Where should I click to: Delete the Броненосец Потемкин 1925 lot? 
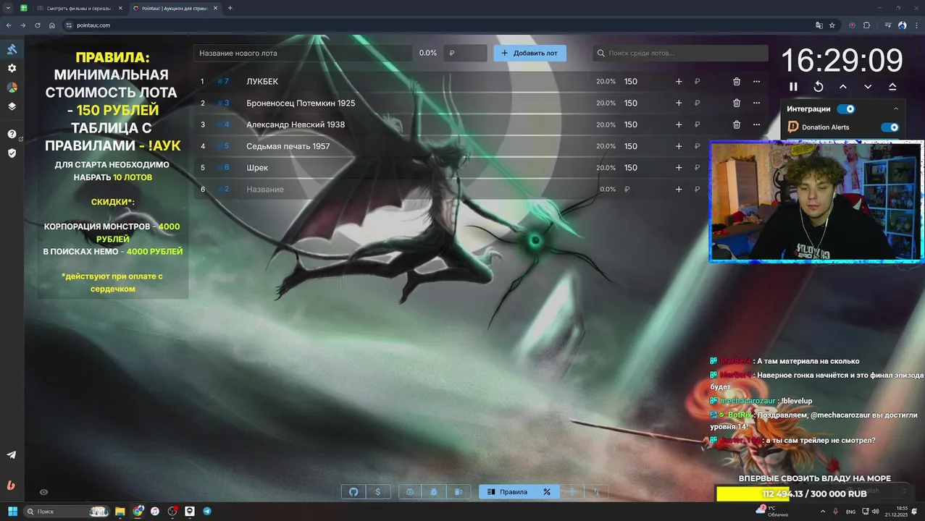[x=737, y=103]
